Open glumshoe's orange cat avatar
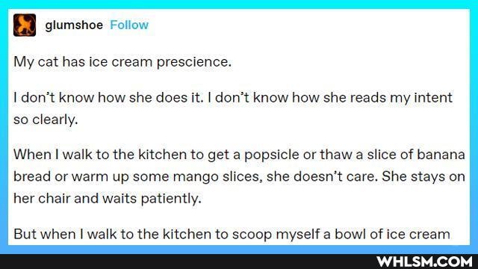This screenshot has width=478, height=269. pyautogui.click(x=25, y=25)
